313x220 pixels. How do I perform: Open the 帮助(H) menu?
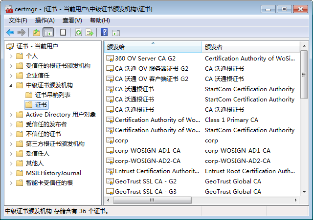[100, 20]
